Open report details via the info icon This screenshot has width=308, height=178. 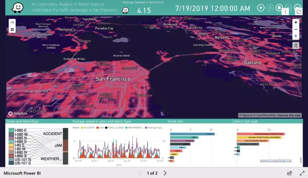click(285, 11)
